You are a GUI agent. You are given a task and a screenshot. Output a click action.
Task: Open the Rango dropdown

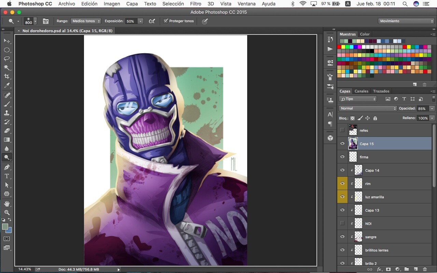86,21
